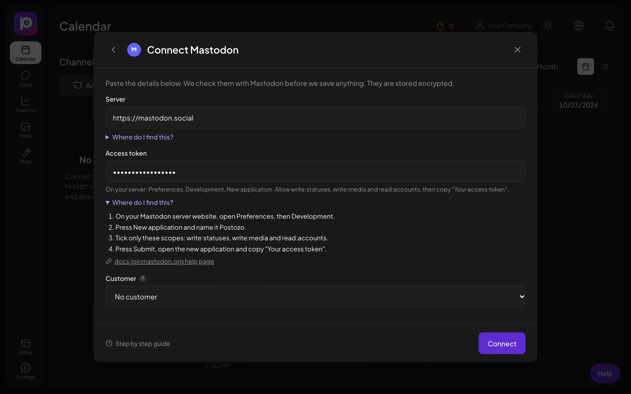Open the Billing sidebar section
631x394 pixels.
[26, 347]
